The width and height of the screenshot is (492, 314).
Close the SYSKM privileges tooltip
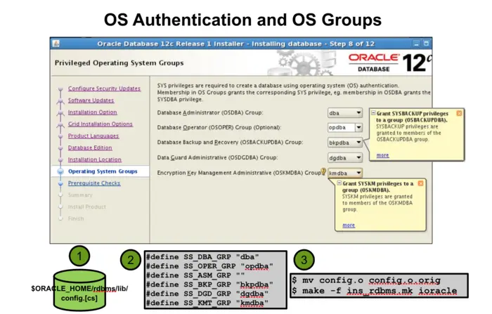(x=420, y=183)
